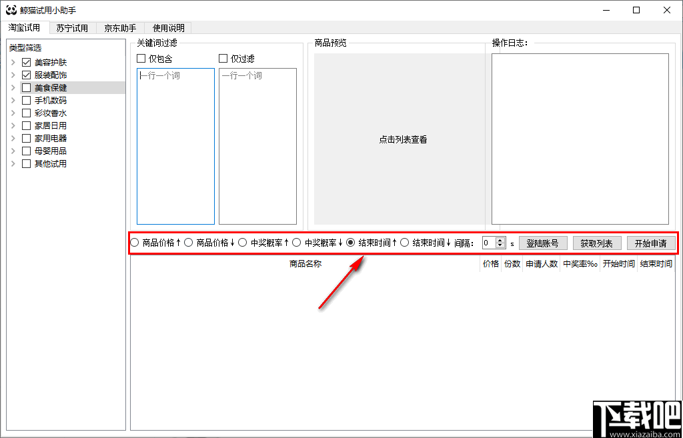Enable the 仅包含 keyword filter
This screenshot has width=683, height=438.
pyautogui.click(x=141, y=58)
